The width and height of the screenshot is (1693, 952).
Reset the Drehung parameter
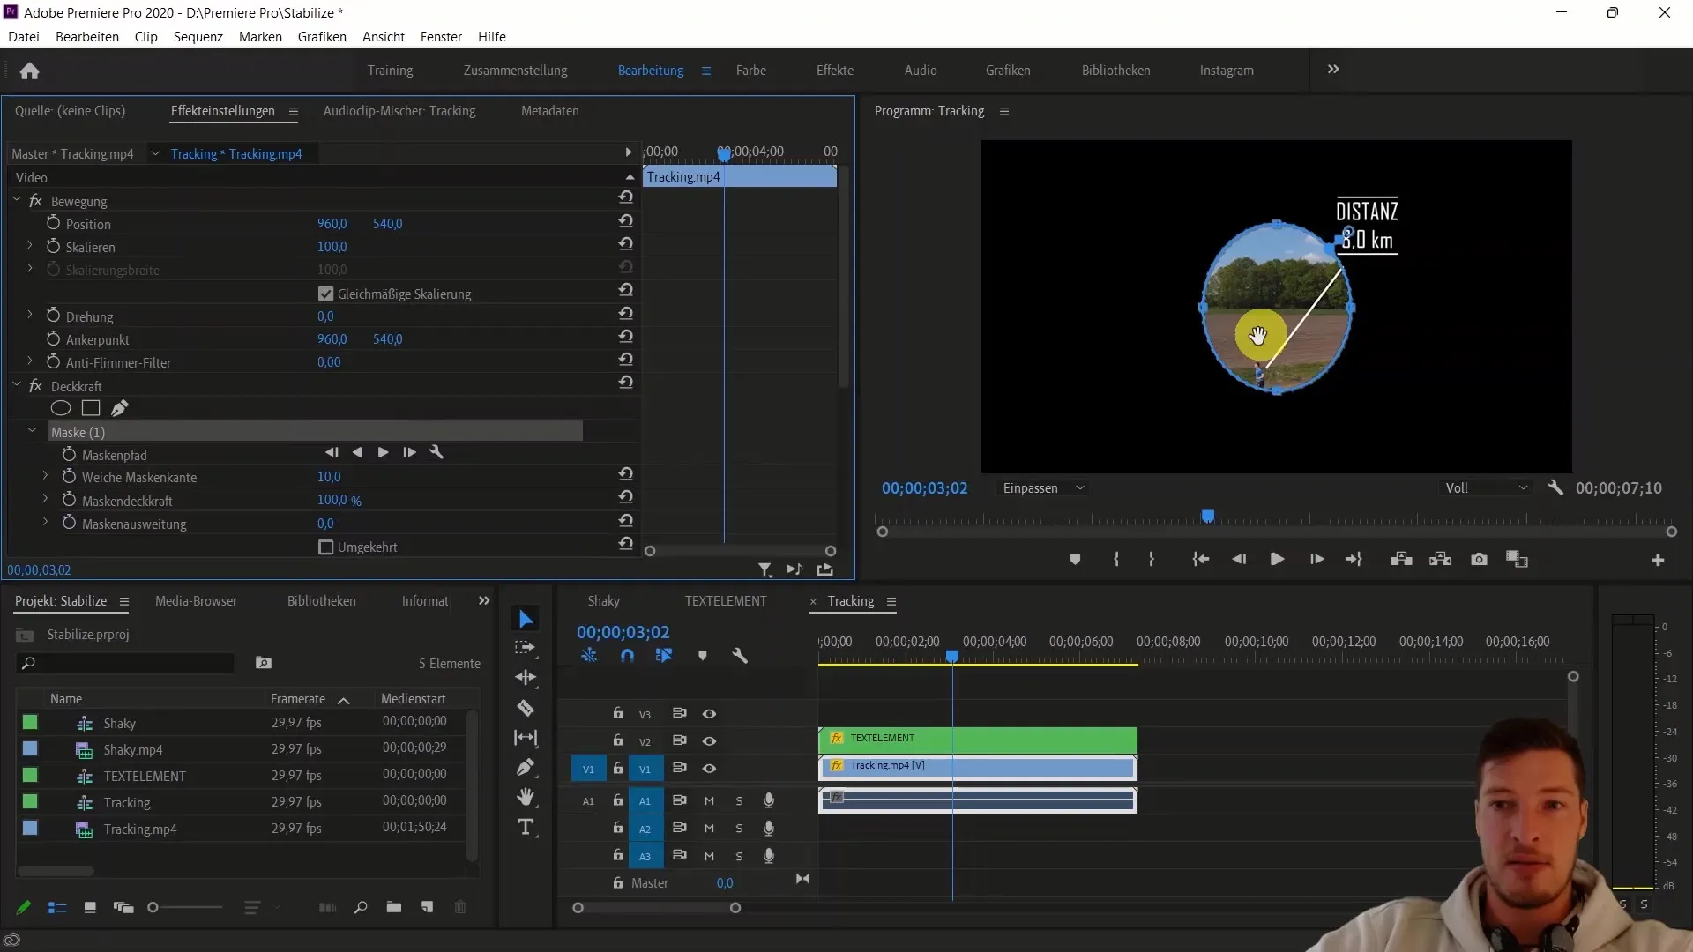point(625,314)
